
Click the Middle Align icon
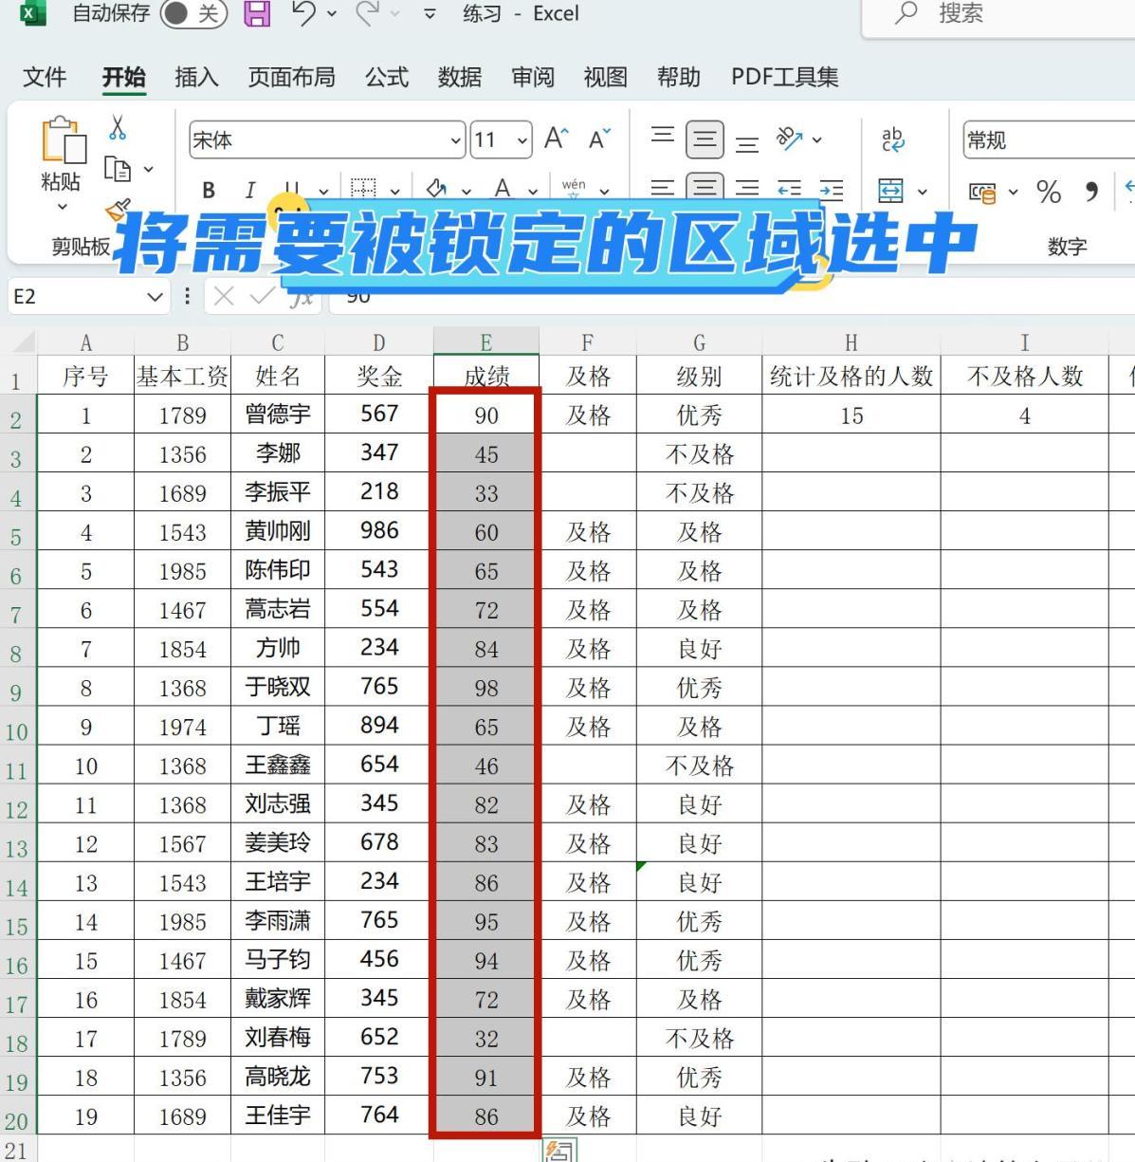[705, 140]
